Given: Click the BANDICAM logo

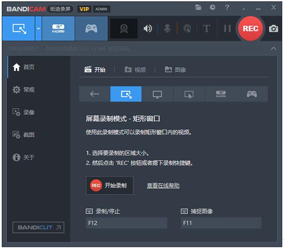Looking at the screenshot, I should pyautogui.click(x=26, y=9).
